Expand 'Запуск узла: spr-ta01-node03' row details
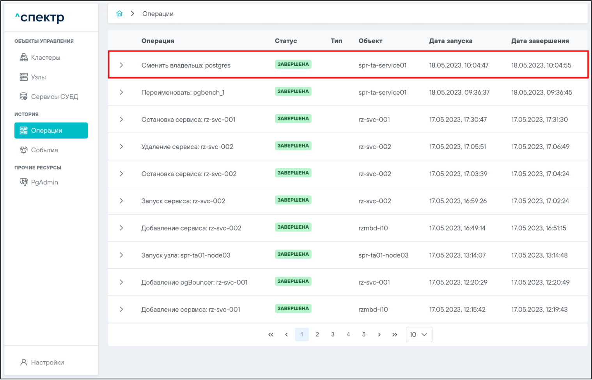 coord(121,255)
